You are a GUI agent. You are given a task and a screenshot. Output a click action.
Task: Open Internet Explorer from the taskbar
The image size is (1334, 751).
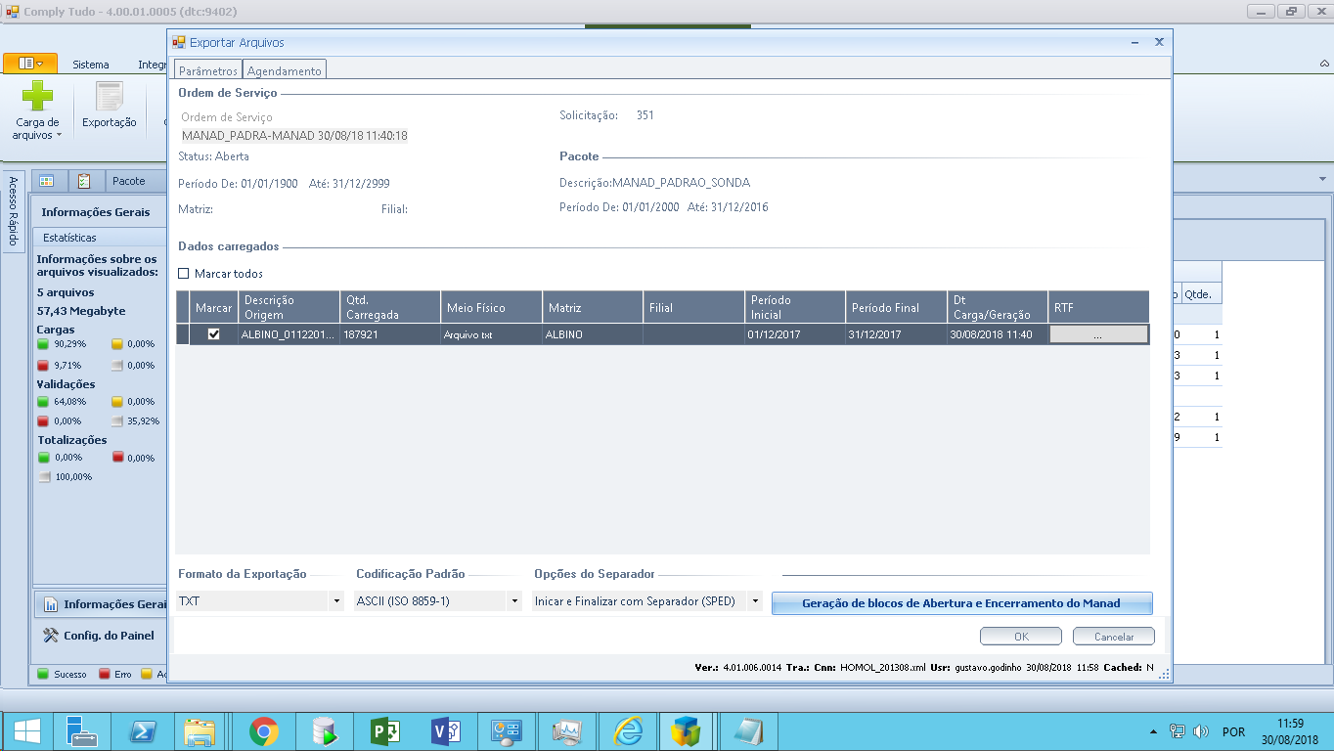[627, 731]
